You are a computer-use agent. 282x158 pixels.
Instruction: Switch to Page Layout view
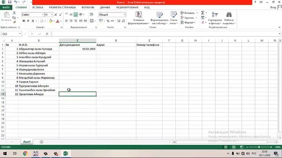click(x=234, y=147)
